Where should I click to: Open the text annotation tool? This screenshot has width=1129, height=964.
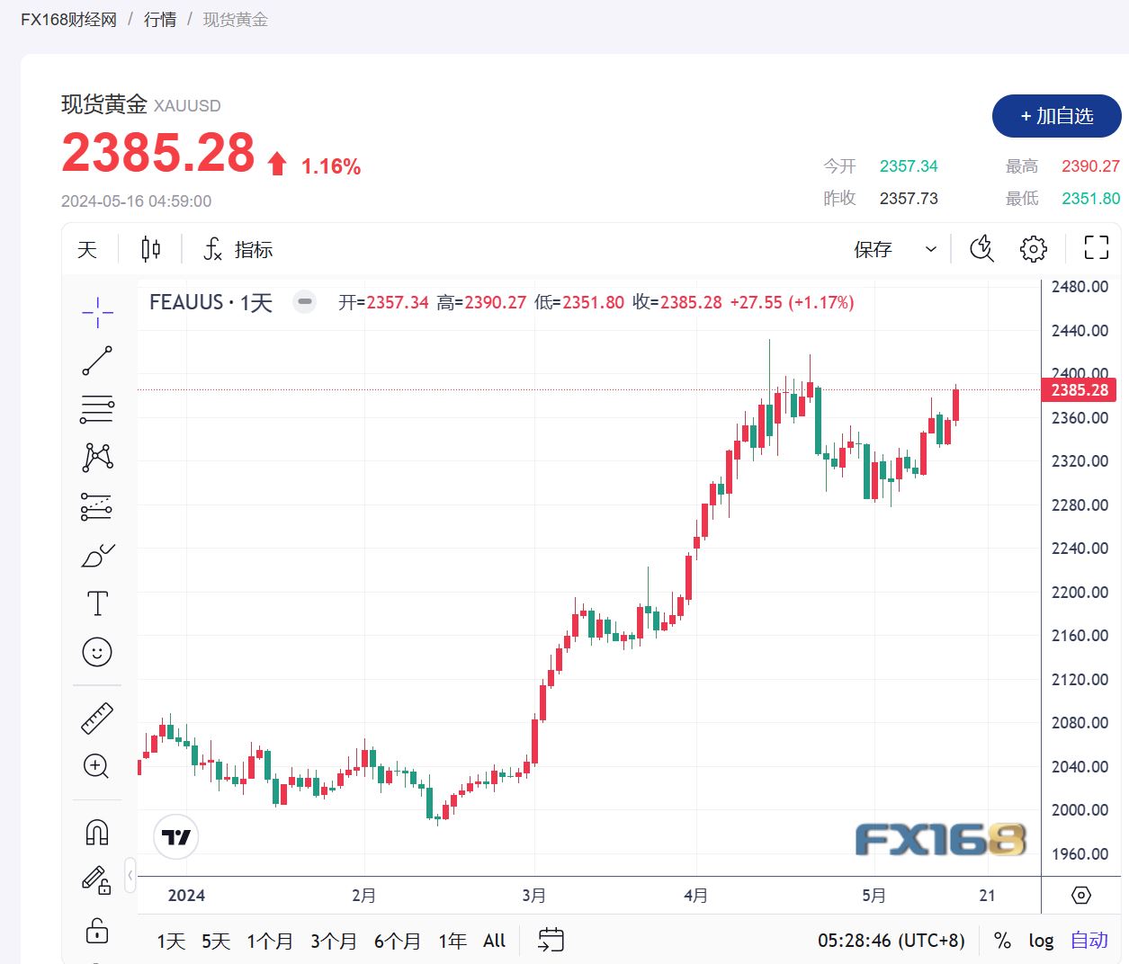96,603
